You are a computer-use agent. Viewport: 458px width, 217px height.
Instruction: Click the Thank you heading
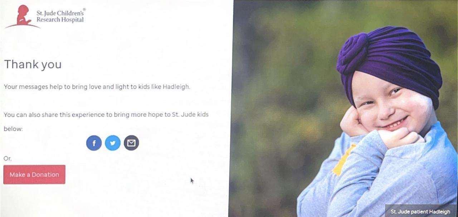(33, 64)
